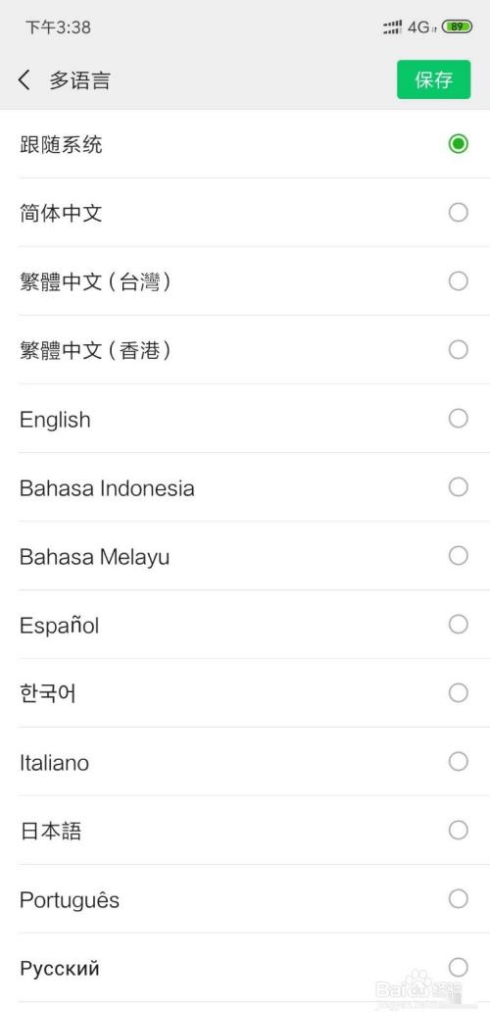
Task: Select the 跟随系统 radio button
Action: coord(459,143)
